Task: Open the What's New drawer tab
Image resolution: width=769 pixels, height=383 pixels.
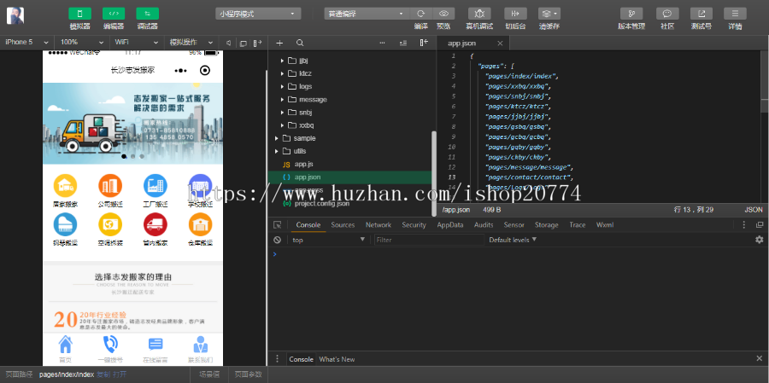Action: coord(337,359)
